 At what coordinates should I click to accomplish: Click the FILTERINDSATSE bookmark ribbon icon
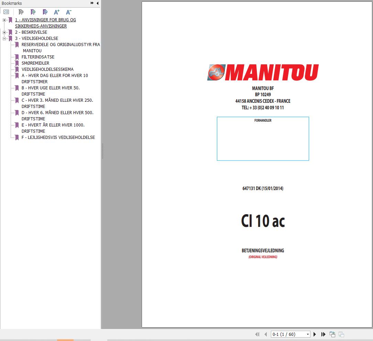click(x=17, y=57)
